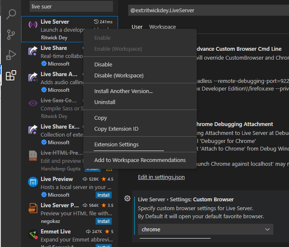Click the 241ms activation time icon
This screenshot has width=289, height=247.
click(96, 22)
